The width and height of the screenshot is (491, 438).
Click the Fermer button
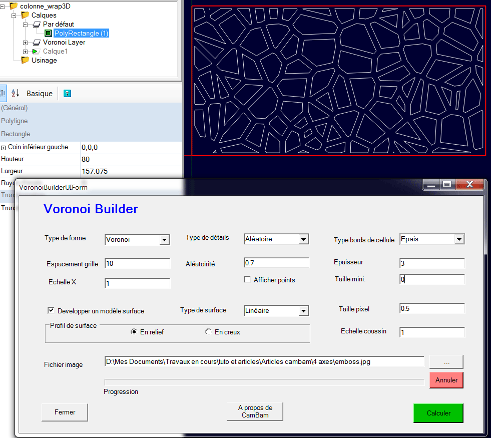[65, 412]
